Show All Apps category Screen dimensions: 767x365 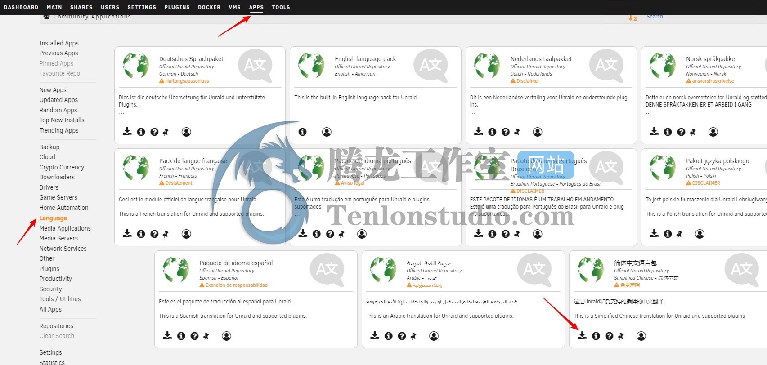click(x=50, y=309)
